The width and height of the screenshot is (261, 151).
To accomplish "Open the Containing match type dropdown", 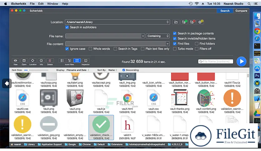I will 158,36.
